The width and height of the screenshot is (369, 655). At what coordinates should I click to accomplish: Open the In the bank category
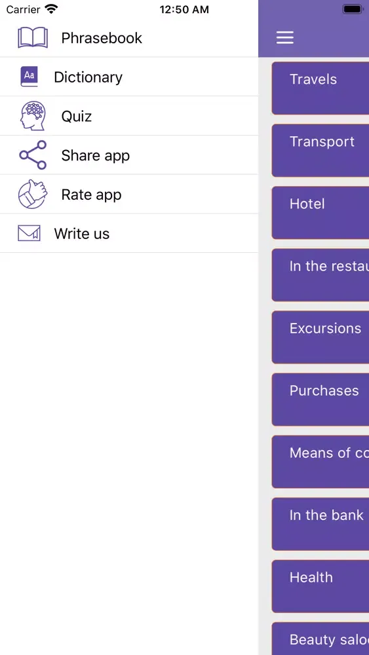click(320, 524)
